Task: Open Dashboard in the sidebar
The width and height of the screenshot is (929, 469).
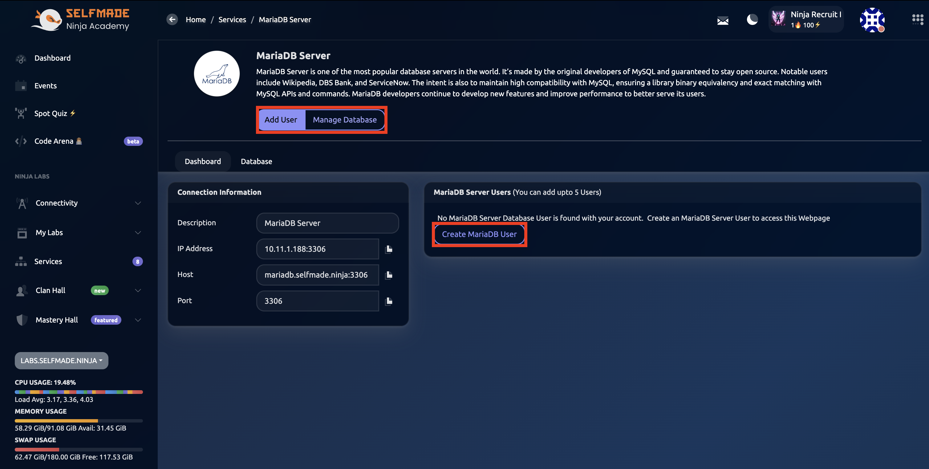Action: click(x=52, y=58)
